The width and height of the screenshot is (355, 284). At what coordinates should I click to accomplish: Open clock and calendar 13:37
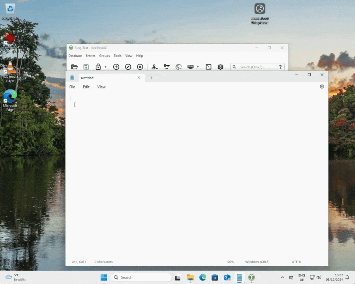(x=335, y=277)
